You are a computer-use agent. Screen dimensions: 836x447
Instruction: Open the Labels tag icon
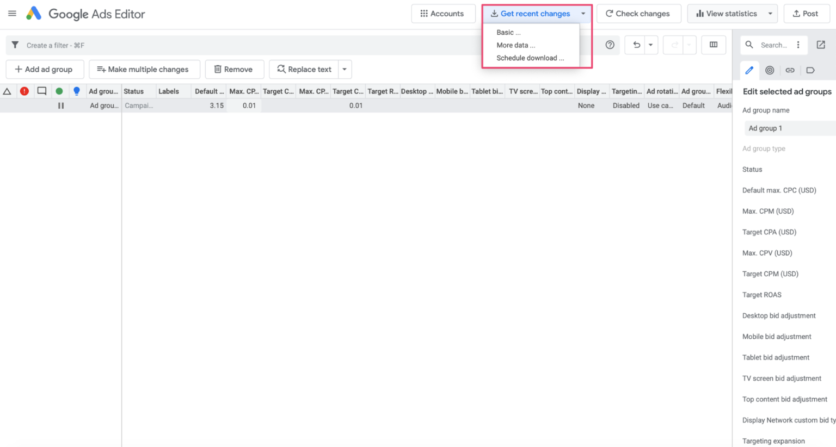coord(810,70)
